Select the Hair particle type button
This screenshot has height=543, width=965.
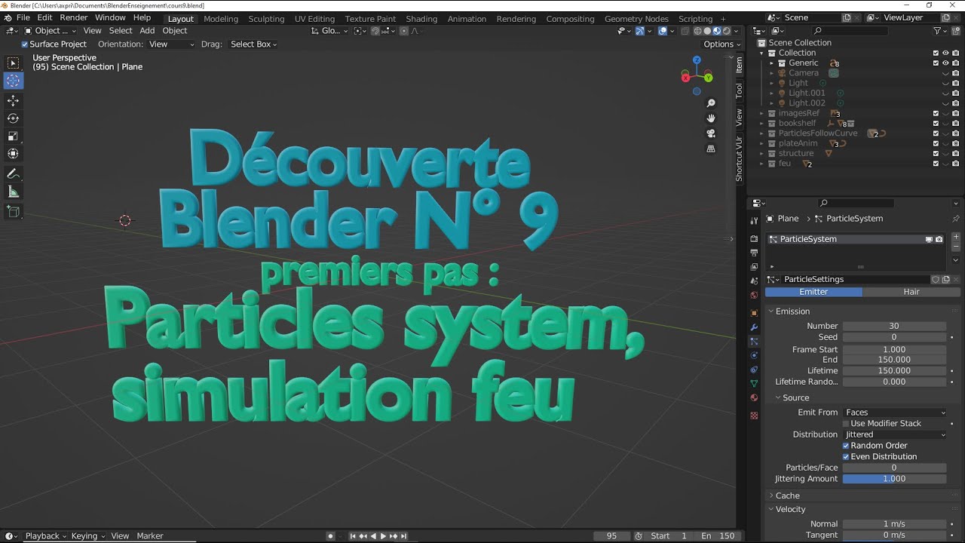click(x=911, y=292)
